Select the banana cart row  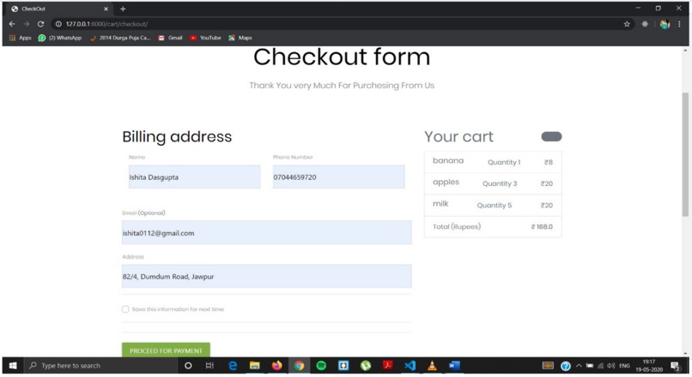click(493, 162)
